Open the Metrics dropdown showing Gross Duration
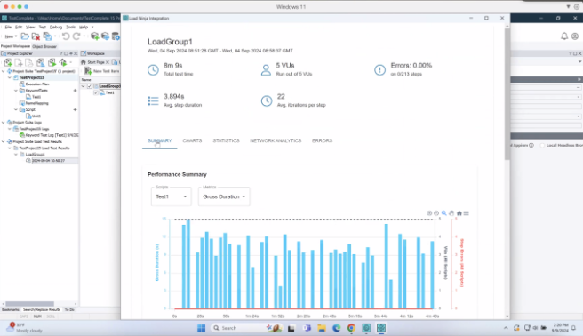 pos(224,196)
